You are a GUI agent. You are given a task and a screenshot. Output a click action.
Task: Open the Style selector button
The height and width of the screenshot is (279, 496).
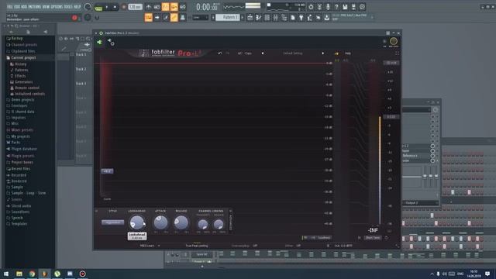[x=113, y=222]
